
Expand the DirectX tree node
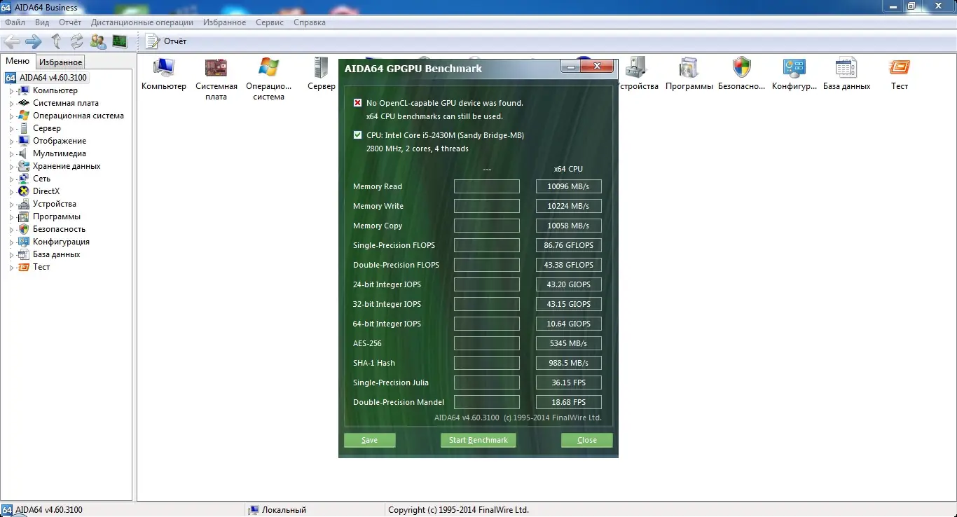[x=11, y=192]
